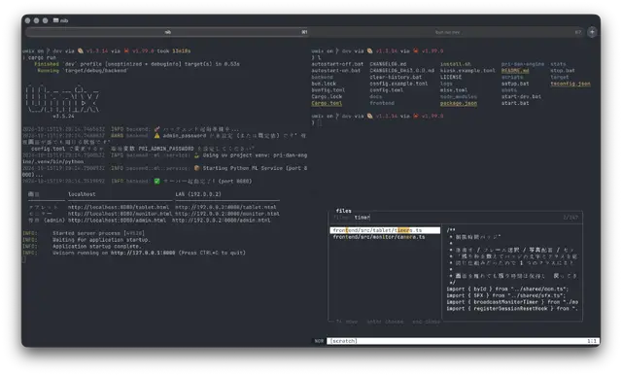Screen dimensions: 622x375
Task: Click underlined package.json in directory listing
Action: pyautogui.click(x=459, y=103)
